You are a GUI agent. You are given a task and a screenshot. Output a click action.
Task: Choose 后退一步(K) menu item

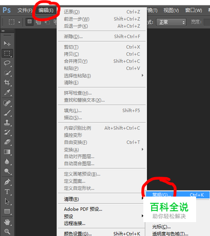(x=102, y=26)
